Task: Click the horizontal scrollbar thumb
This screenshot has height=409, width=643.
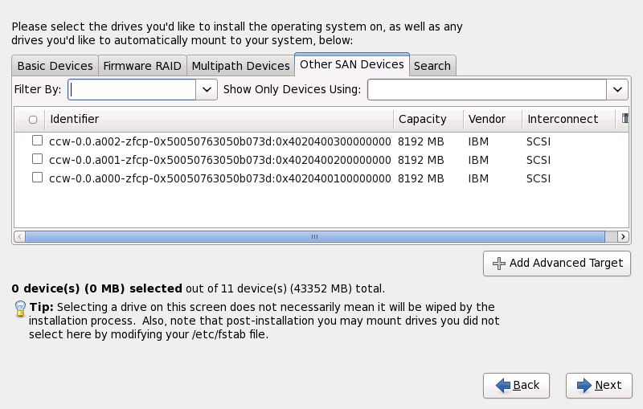Action: [x=314, y=237]
